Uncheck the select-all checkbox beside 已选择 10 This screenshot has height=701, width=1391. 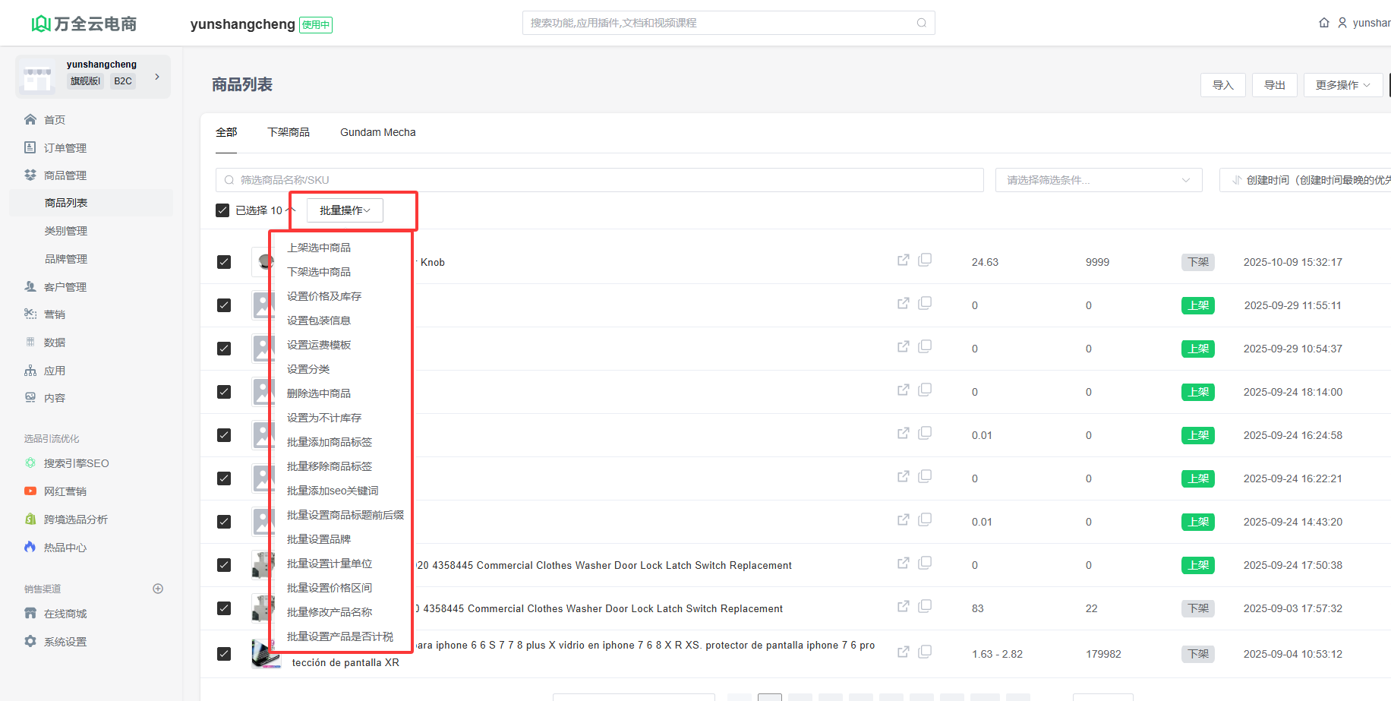pyautogui.click(x=222, y=210)
